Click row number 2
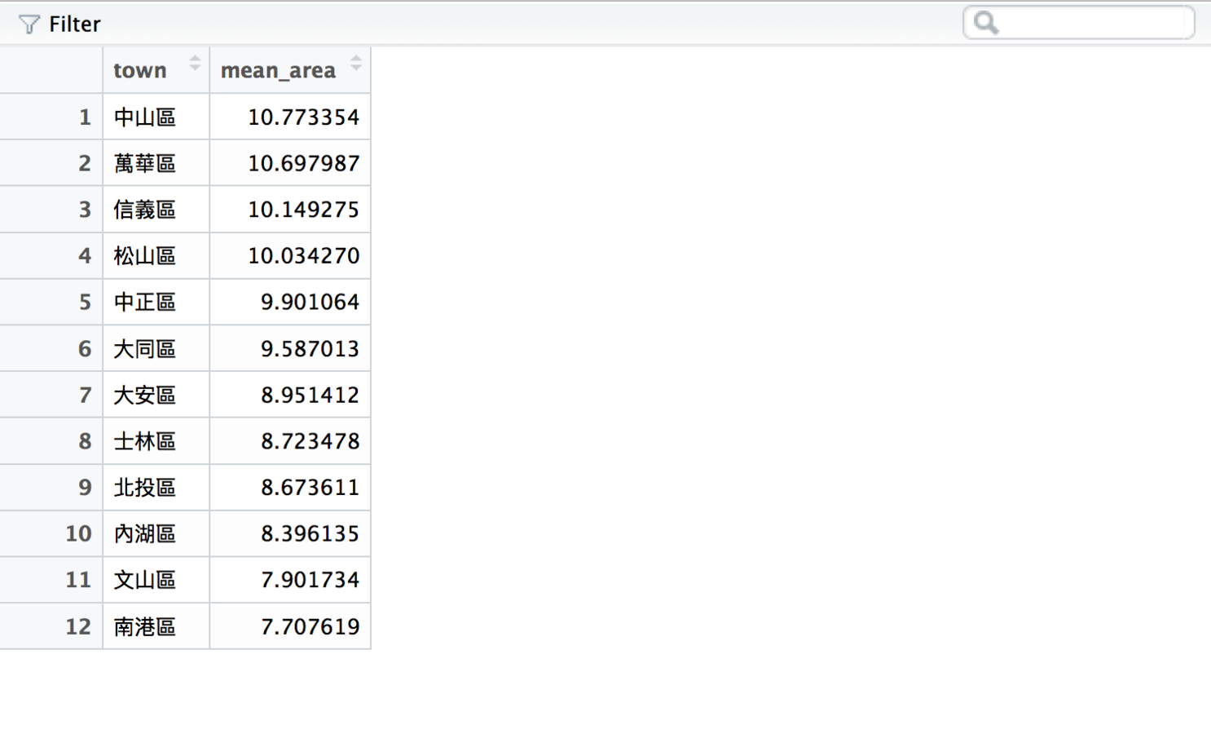This screenshot has width=1211, height=734. point(85,164)
